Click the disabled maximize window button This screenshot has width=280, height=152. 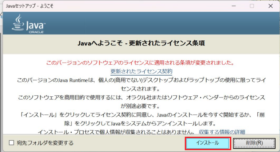[x=252, y=6]
